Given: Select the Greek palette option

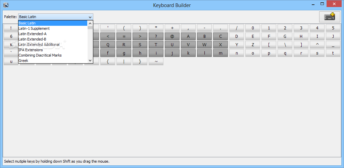Looking at the screenshot, I should click(53, 61).
